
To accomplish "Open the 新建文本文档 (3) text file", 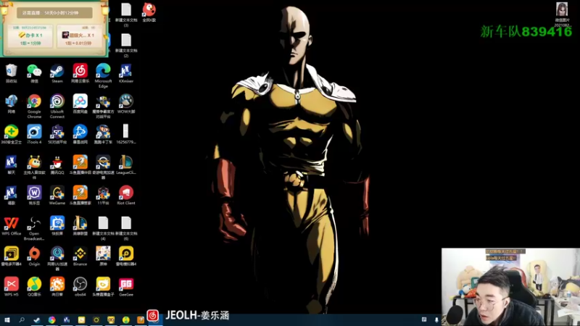I will click(x=126, y=10).
